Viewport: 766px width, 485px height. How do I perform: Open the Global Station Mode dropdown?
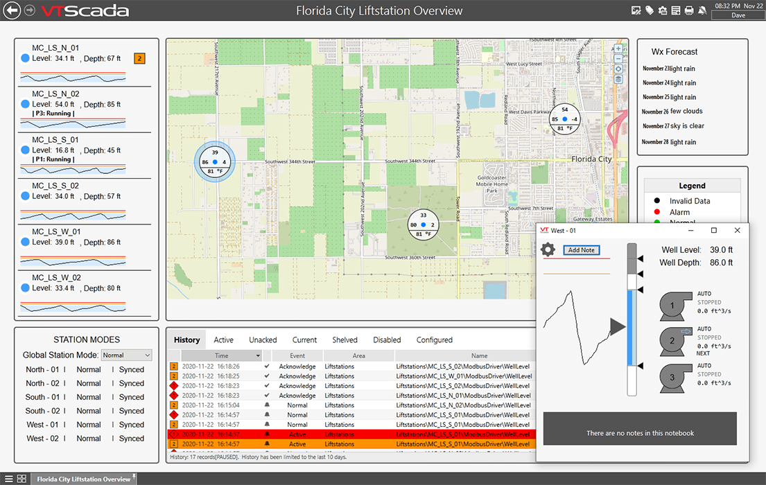pyautogui.click(x=127, y=355)
